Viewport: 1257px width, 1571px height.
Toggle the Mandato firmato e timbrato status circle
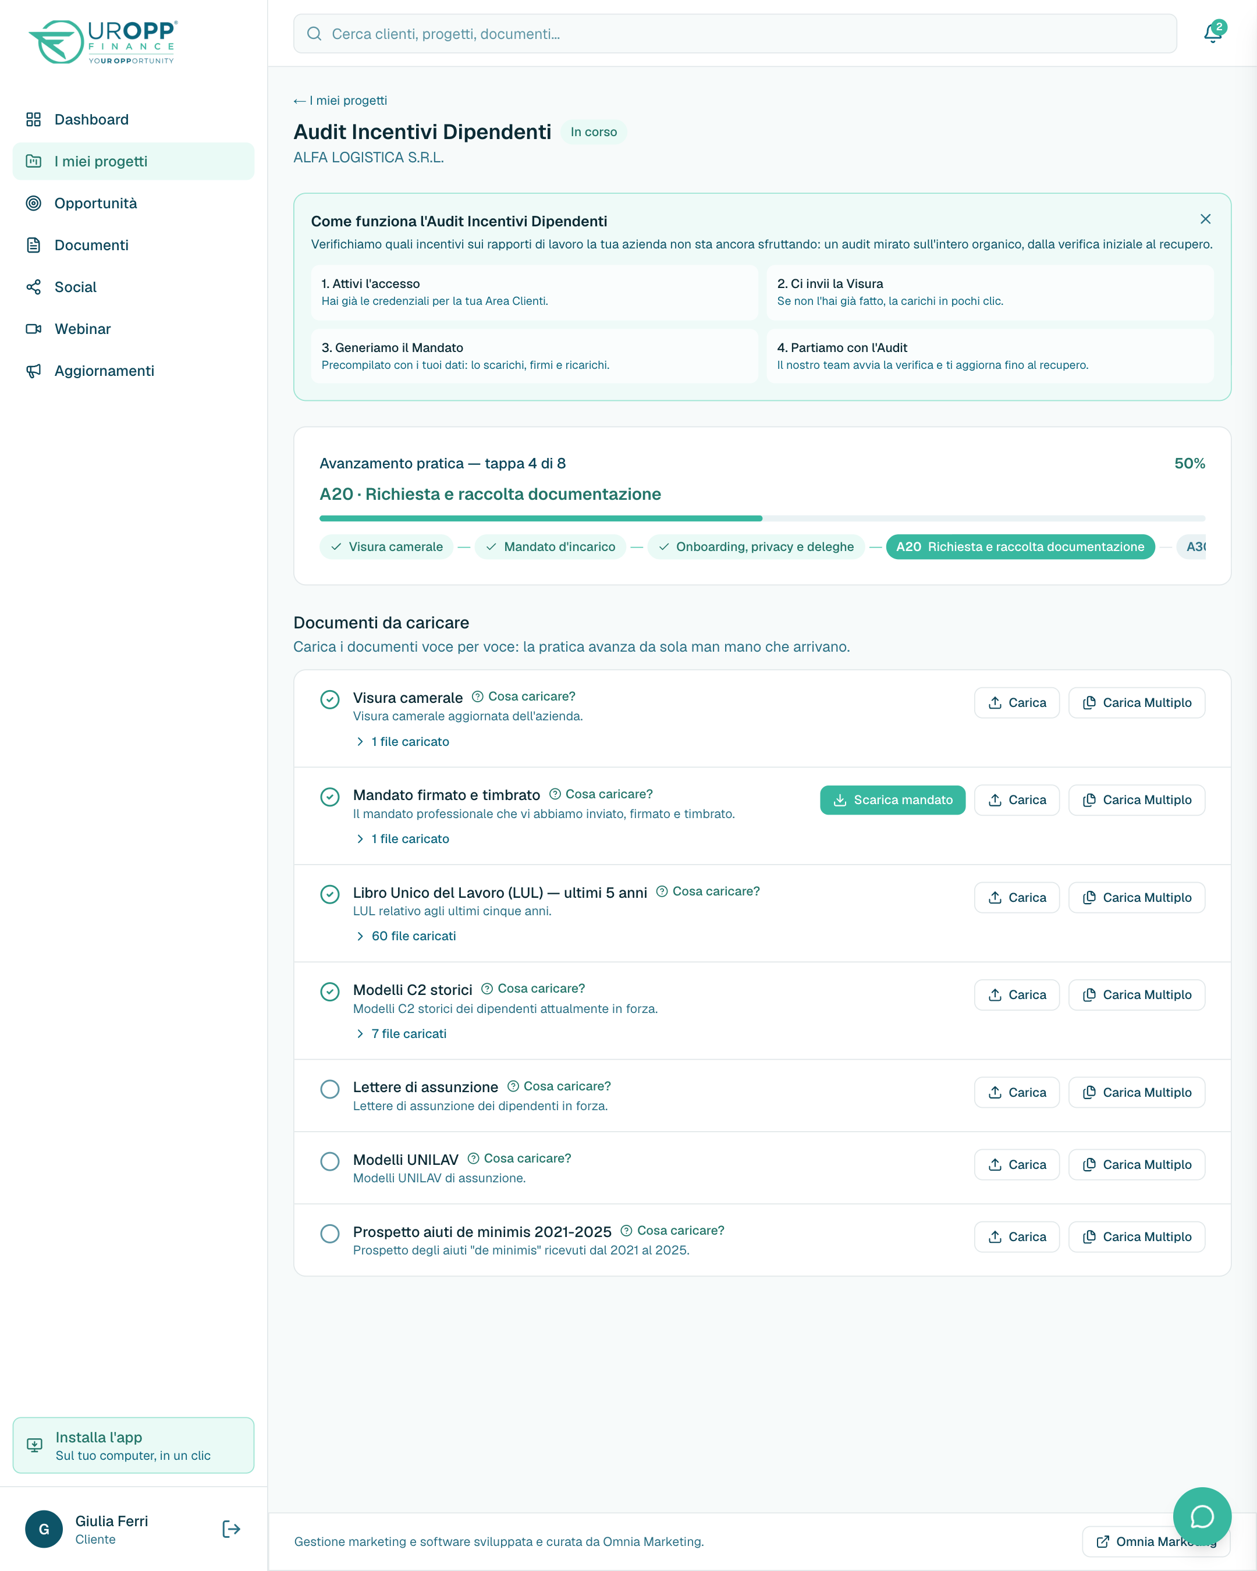[x=330, y=797]
